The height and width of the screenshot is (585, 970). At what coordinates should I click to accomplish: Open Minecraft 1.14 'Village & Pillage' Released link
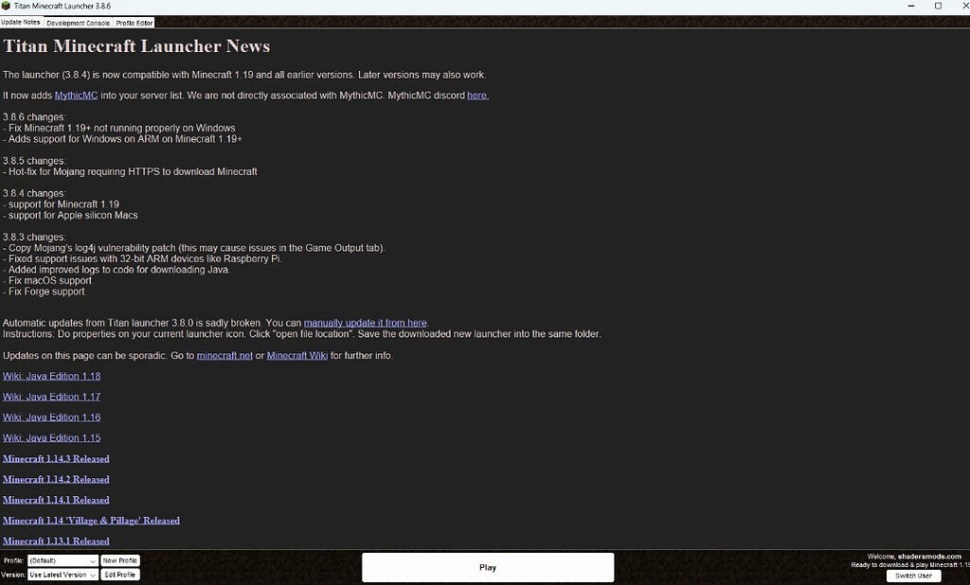tap(91, 521)
